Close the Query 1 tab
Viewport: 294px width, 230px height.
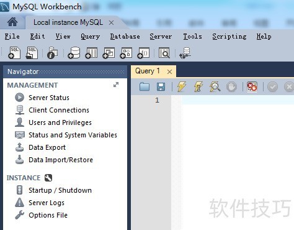click(x=169, y=71)
